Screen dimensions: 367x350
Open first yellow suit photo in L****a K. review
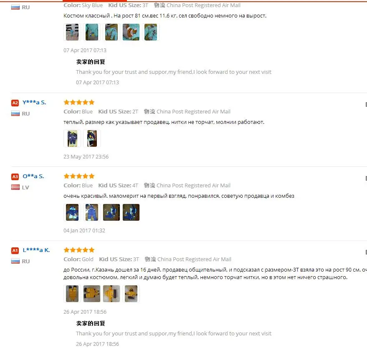(72, 294)
